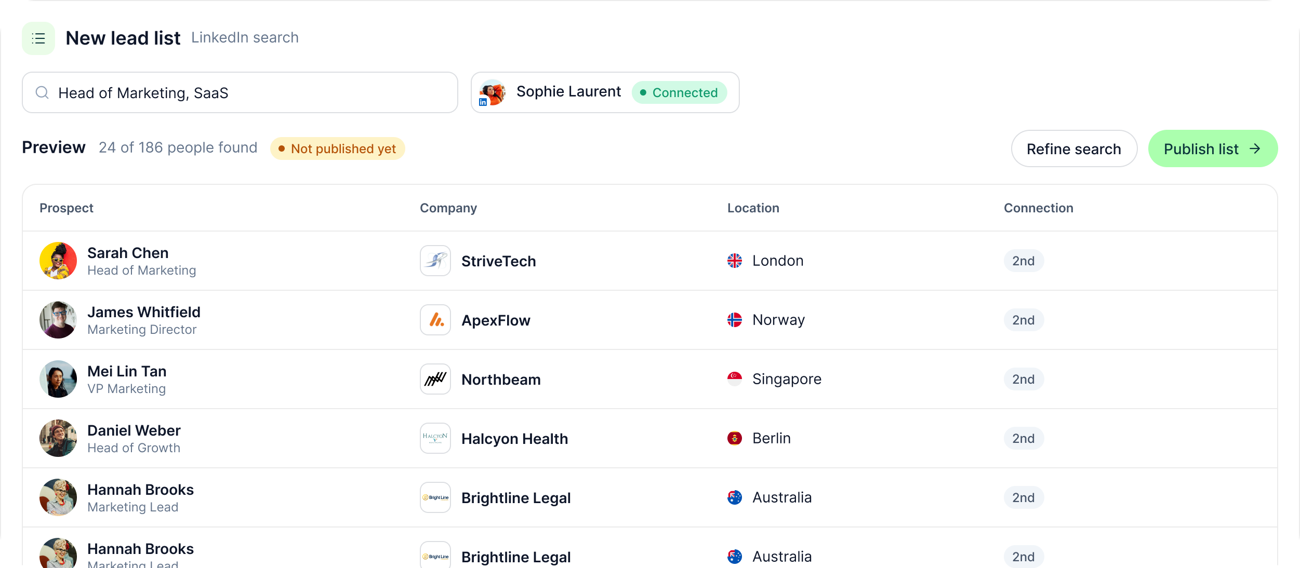This screenshot has height=568, width=1300.
Task: Click the Singapore location text
Action: click(787, 379)
